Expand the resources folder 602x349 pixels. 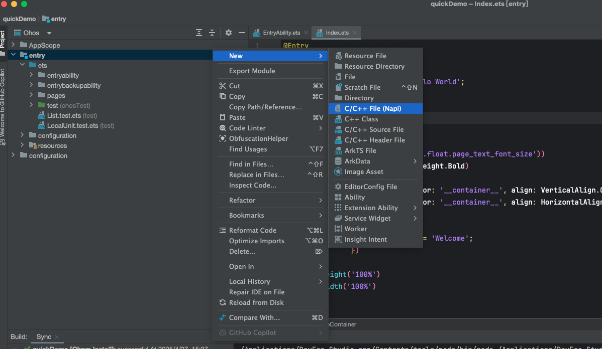click(22, 145)
